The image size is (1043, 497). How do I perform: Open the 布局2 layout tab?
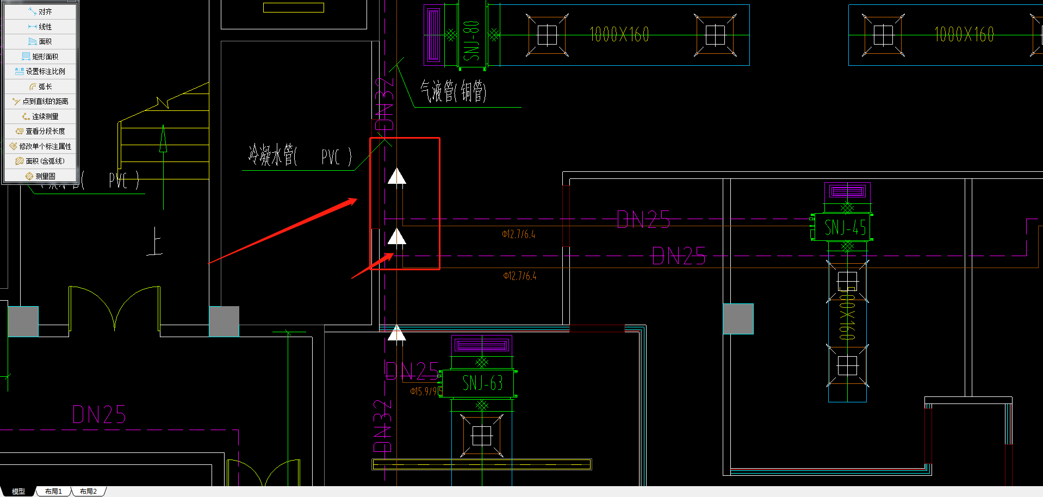[88, 492]
